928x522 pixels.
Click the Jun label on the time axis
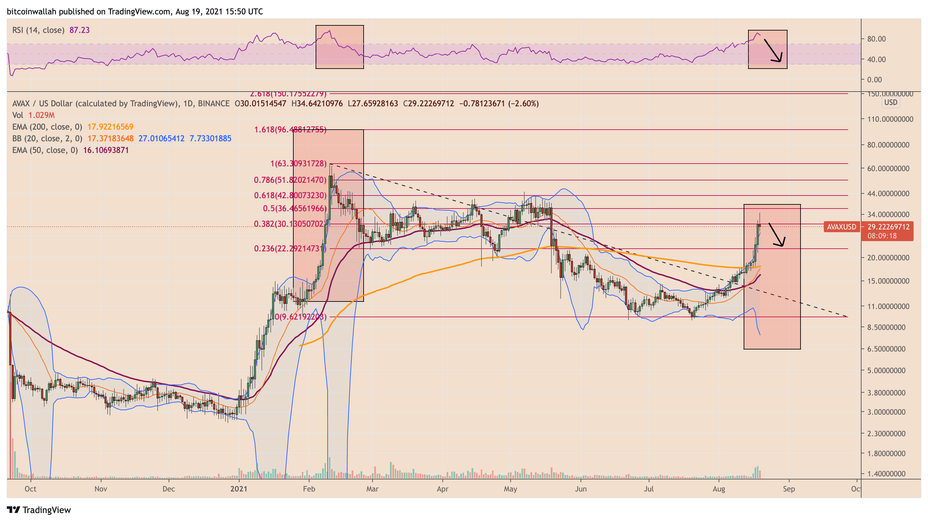581,489
